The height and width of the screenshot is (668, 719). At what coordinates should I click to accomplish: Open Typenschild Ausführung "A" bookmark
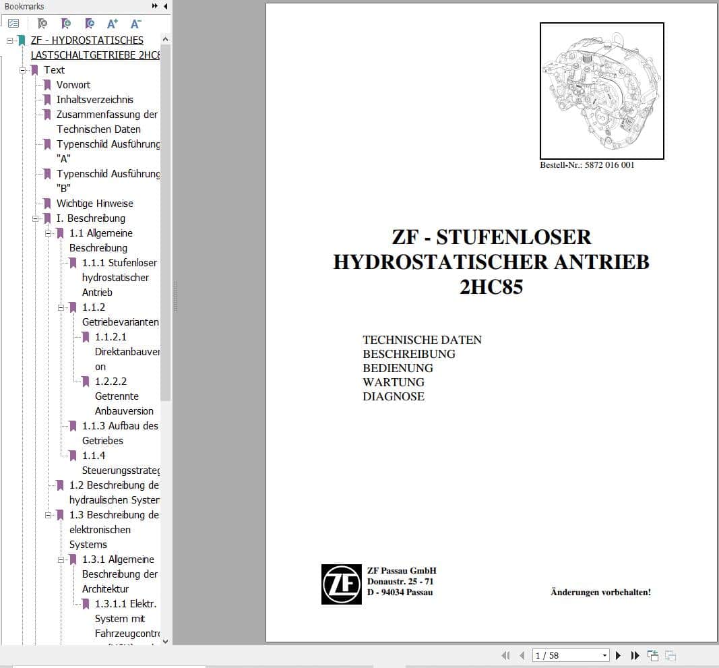(108, 152)
